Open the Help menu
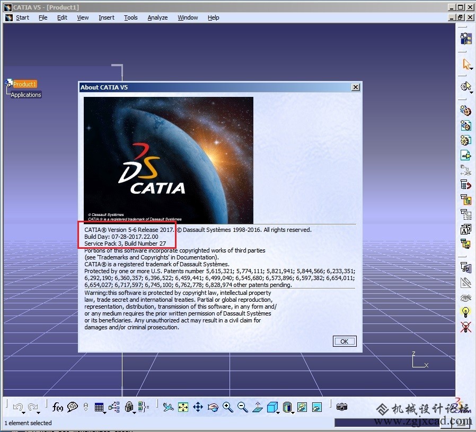The image size is (476, 432). coord(214,17)
